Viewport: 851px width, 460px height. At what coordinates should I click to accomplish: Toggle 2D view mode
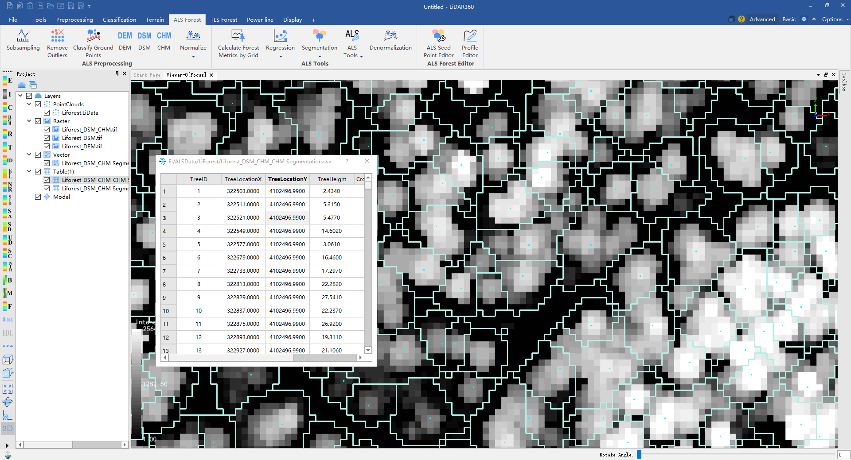coord(8,429)
